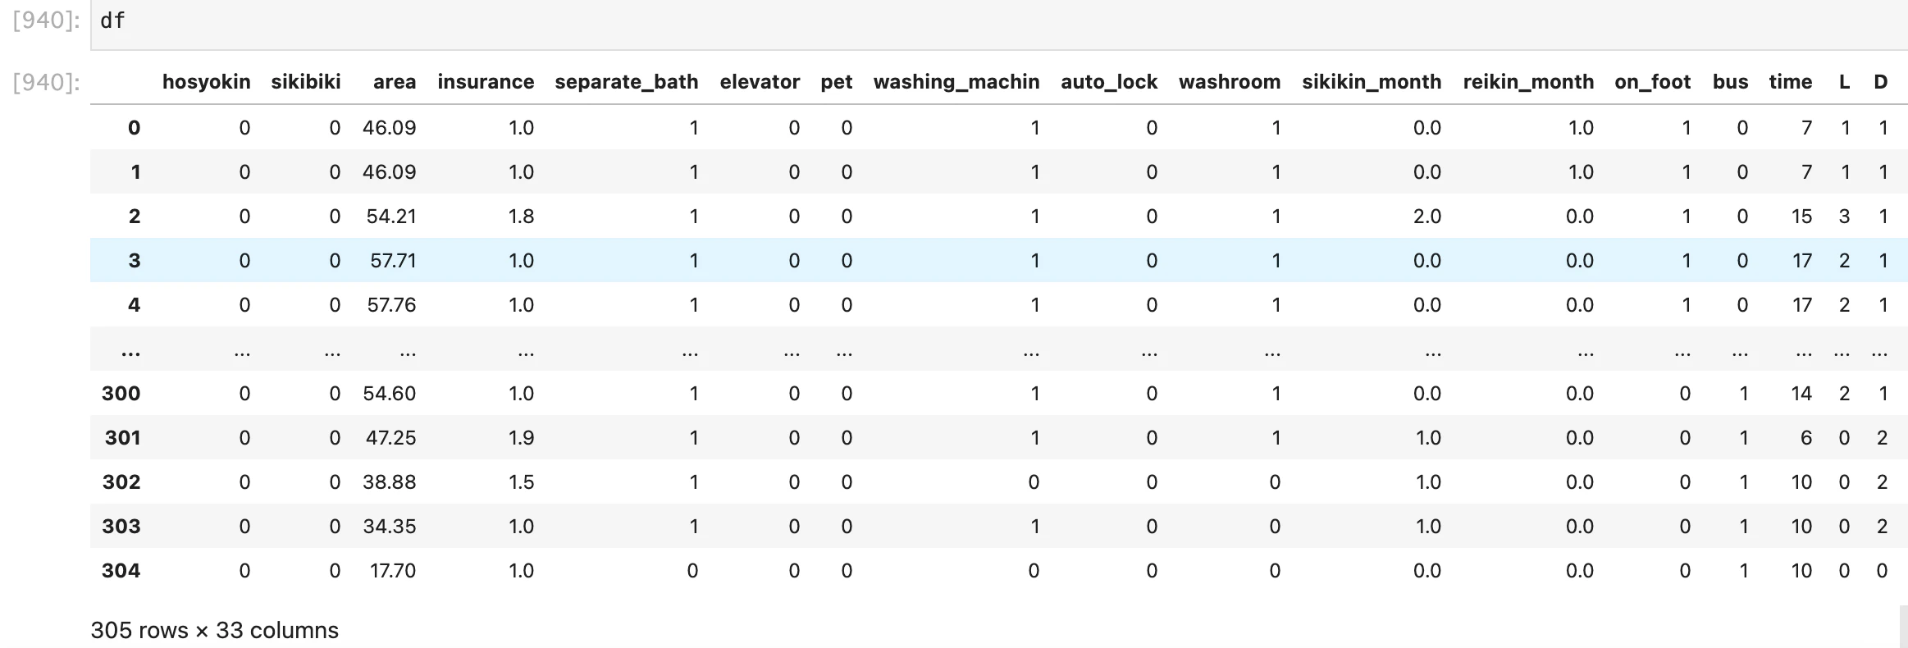
Task: Click the reikin_month column header
Action: [1528, 82]
